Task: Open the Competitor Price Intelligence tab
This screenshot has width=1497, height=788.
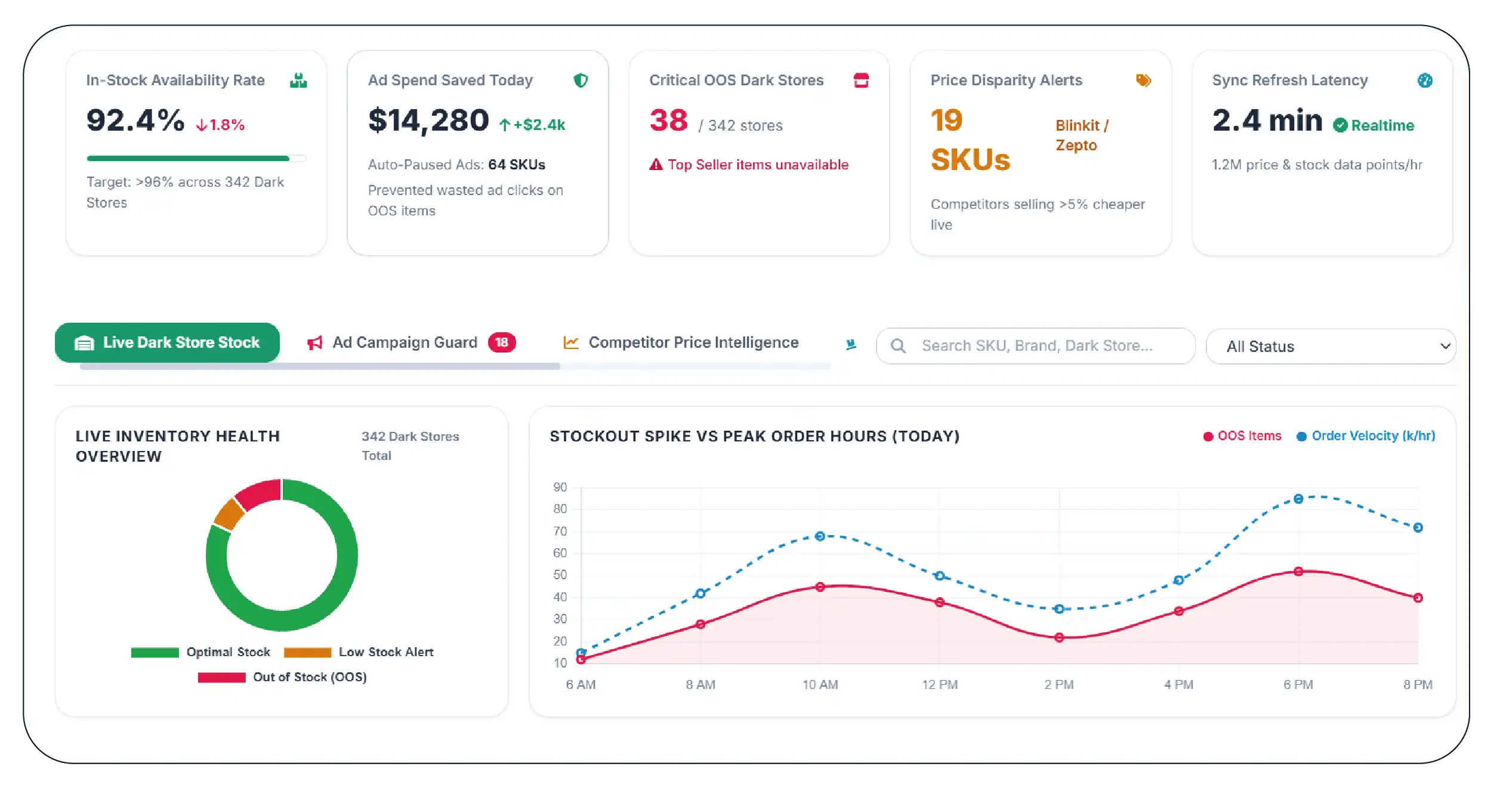Action: (681, 342)
